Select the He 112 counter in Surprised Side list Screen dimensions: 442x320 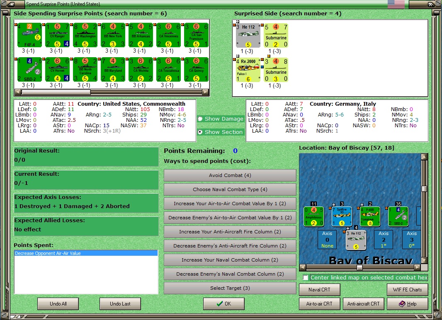click(248, 36)
